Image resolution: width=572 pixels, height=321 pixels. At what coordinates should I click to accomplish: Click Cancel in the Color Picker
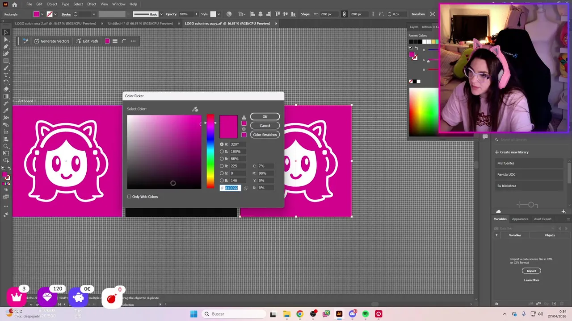265,126
